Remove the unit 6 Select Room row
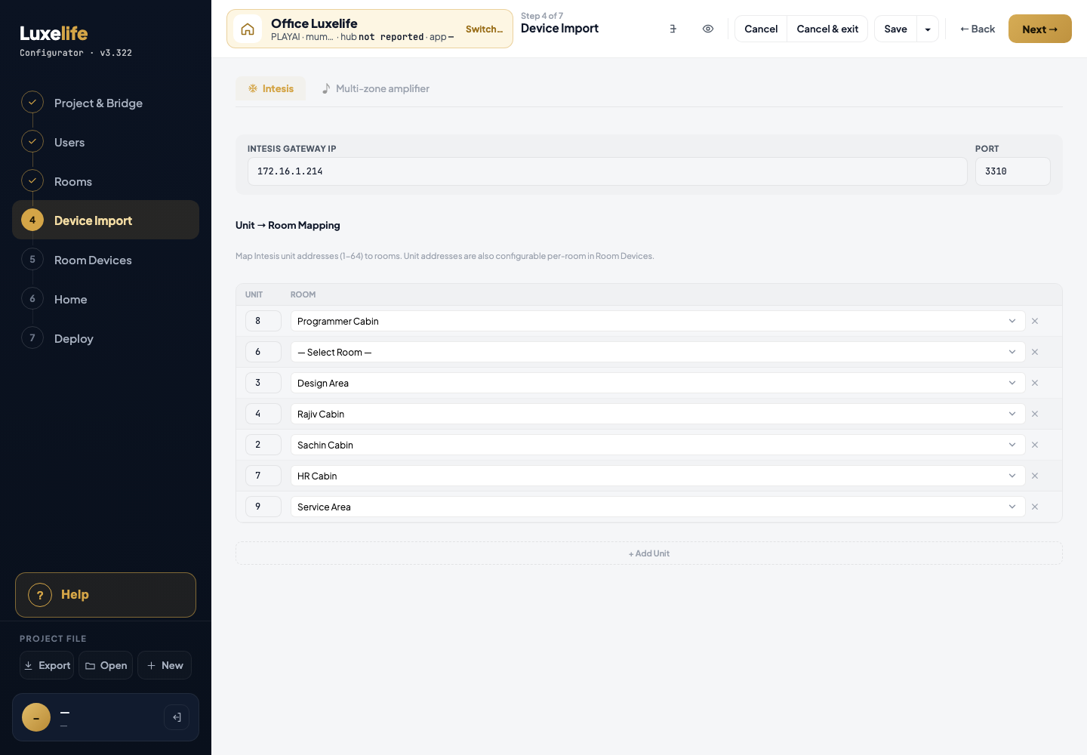 [1035, 352]
